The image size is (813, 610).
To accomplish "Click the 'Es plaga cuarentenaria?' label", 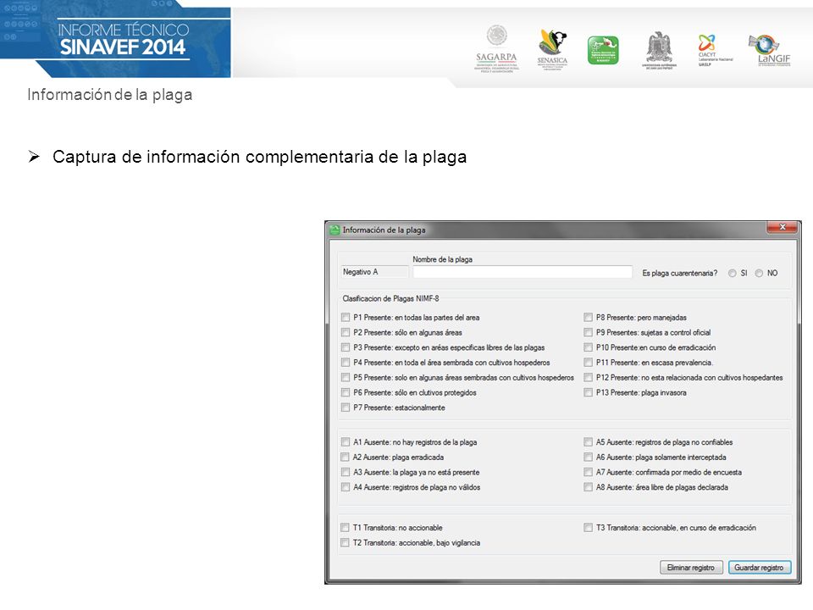I will [680, 274].
